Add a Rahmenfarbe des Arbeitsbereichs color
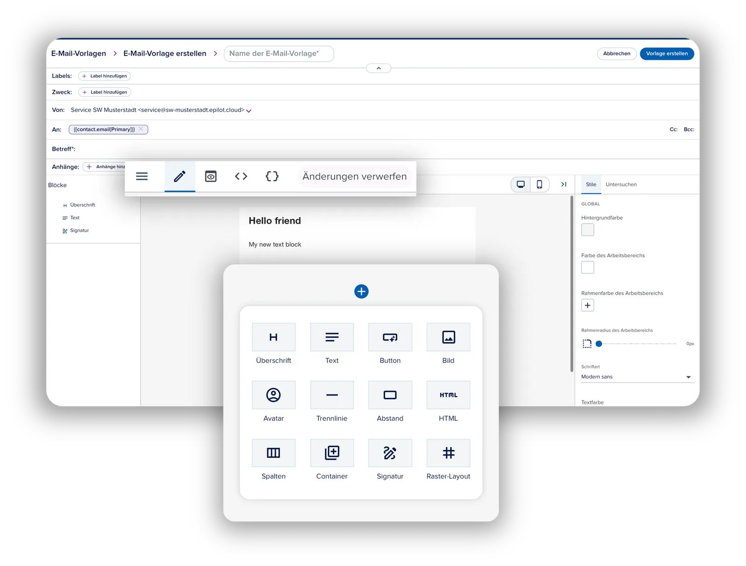Image resolution: width=746 pixels, height=566 pixels. (587, 306)
